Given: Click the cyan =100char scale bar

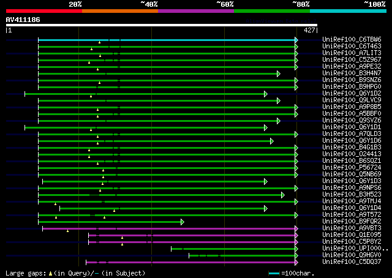Looking at the screenshot, I should coord(274,274).
